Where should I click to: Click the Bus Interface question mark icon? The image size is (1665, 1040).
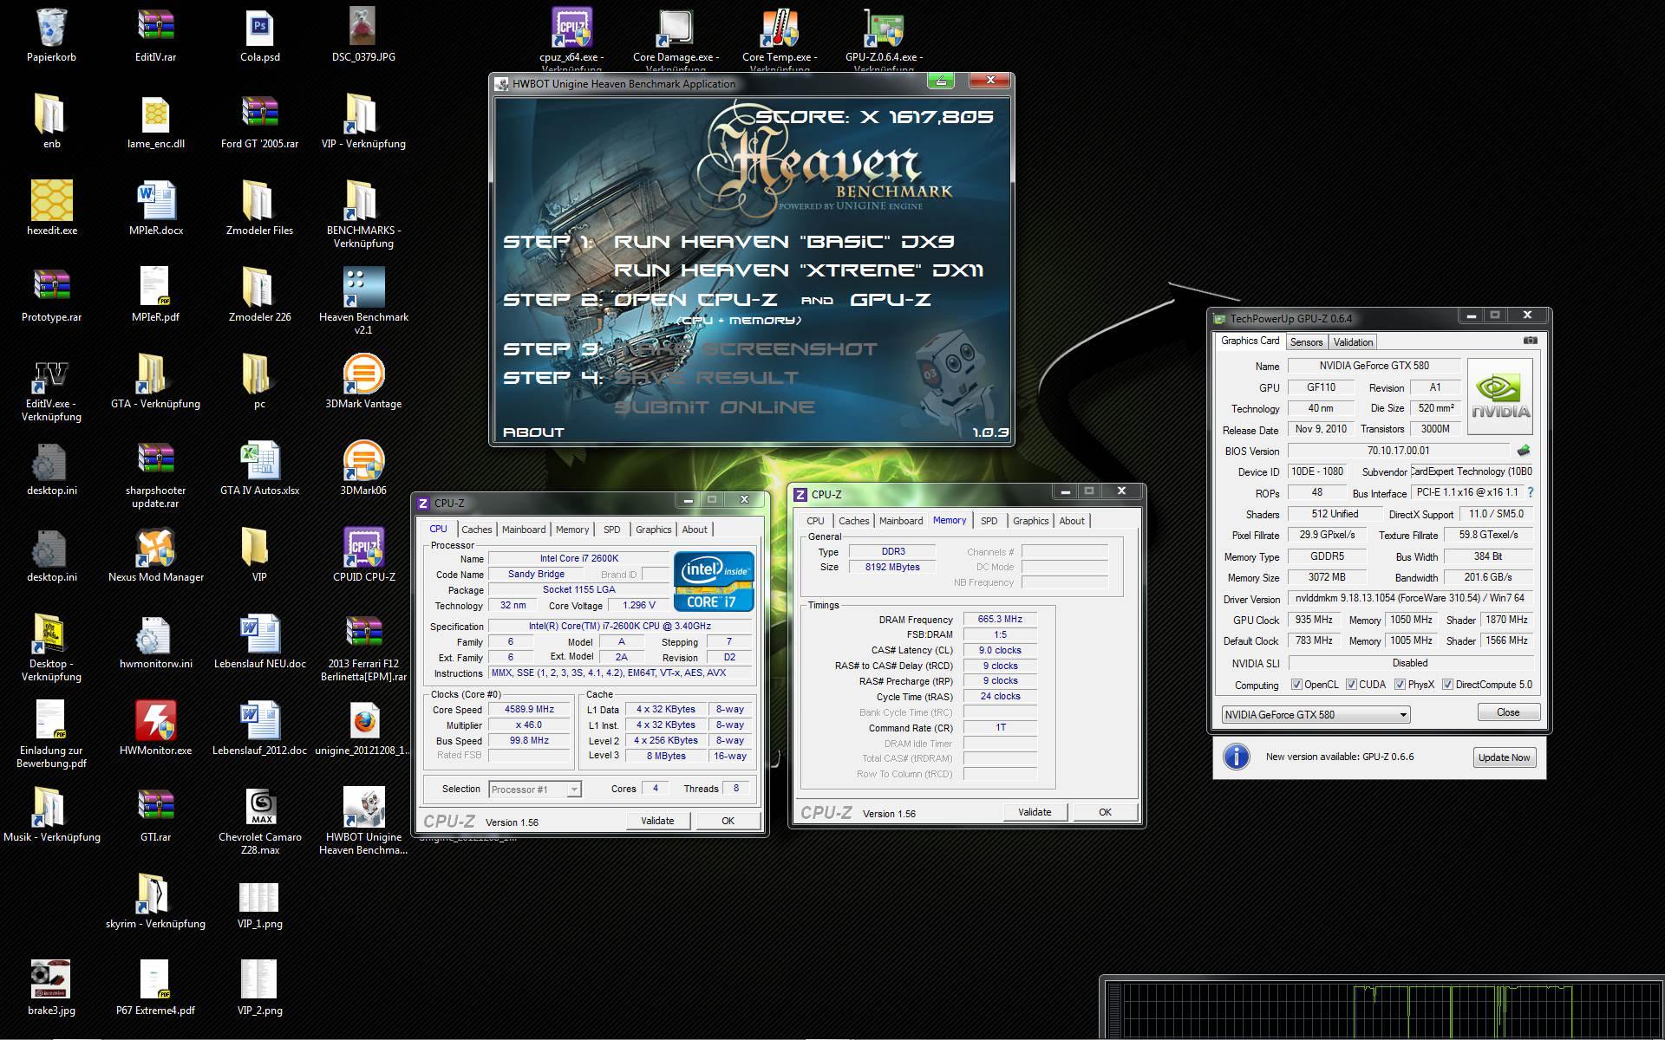1531,492
